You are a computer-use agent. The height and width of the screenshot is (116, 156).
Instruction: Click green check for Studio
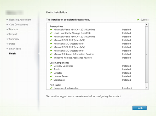[x=51, y=69]
